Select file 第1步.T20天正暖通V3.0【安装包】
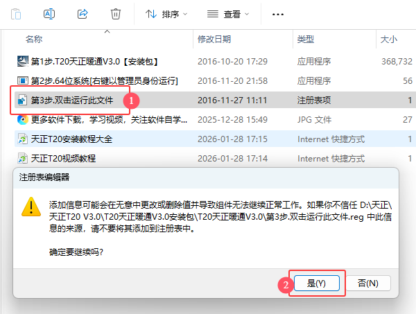 pyautogui.click(x=95, y=62)
